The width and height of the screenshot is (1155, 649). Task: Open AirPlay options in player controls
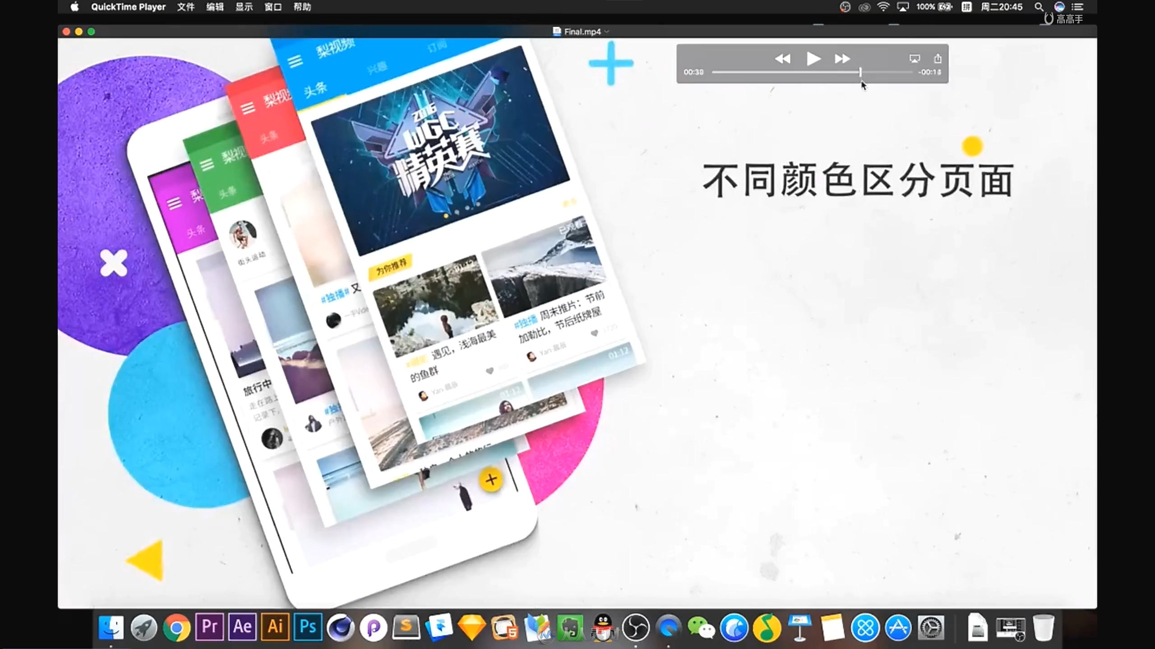[x=915, y=59]
